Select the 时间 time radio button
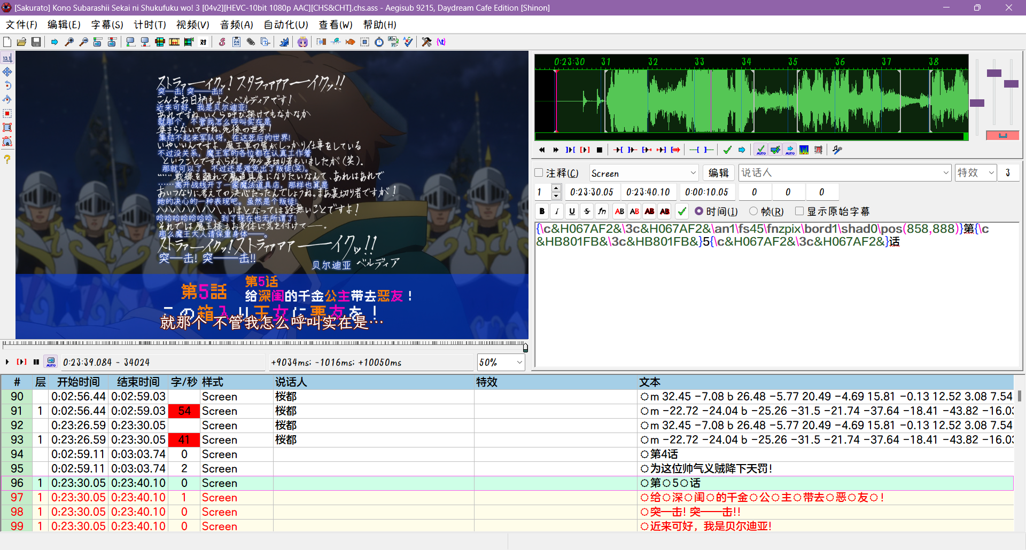 tap(698, 211)
